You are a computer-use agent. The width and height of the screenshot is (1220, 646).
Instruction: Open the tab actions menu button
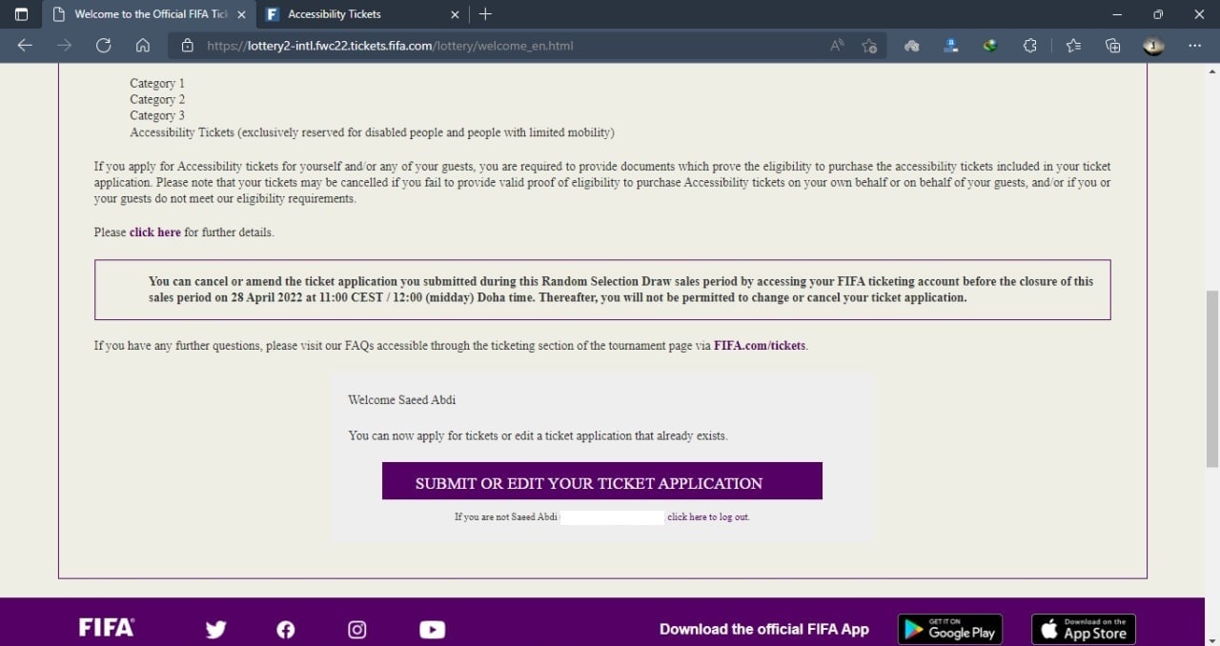pos(22,14)
